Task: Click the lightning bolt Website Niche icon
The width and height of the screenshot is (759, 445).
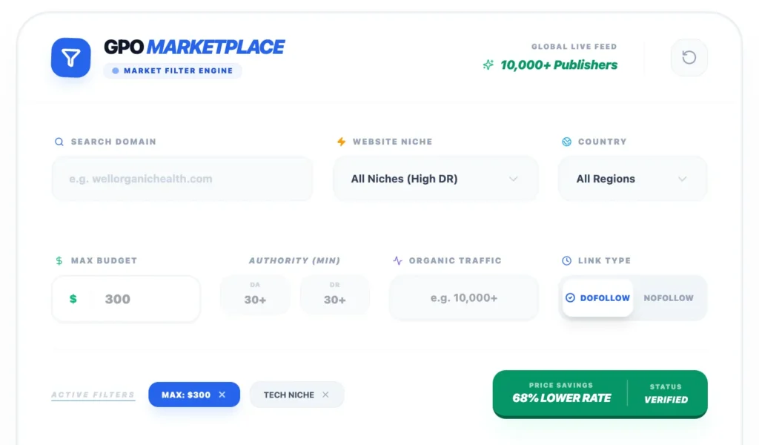Action: [341, 142]
